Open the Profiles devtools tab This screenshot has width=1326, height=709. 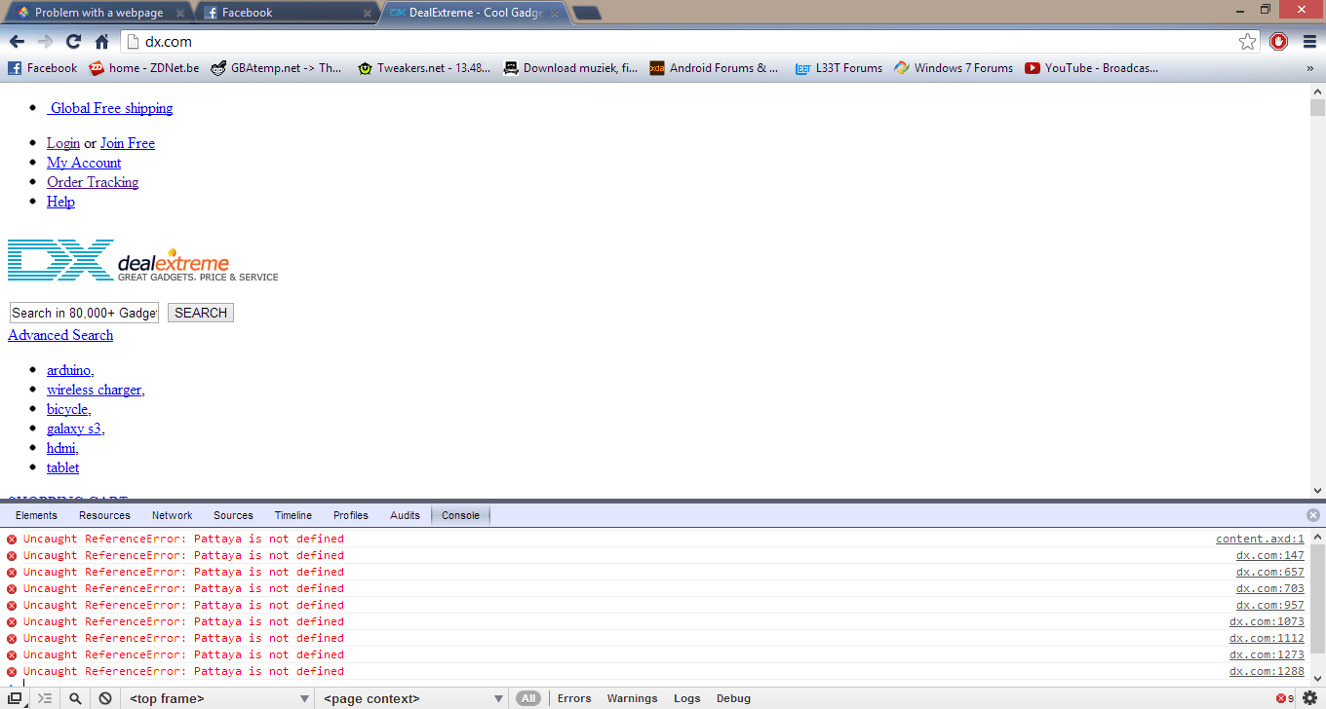pyautogui.click(x=351, y=515)
